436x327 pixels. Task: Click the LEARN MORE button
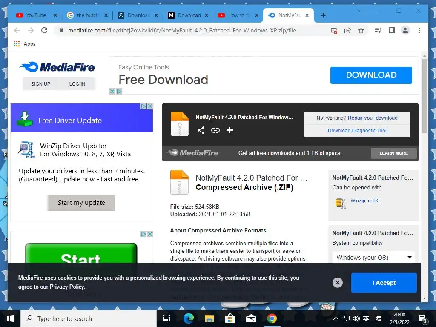point(393,153)
